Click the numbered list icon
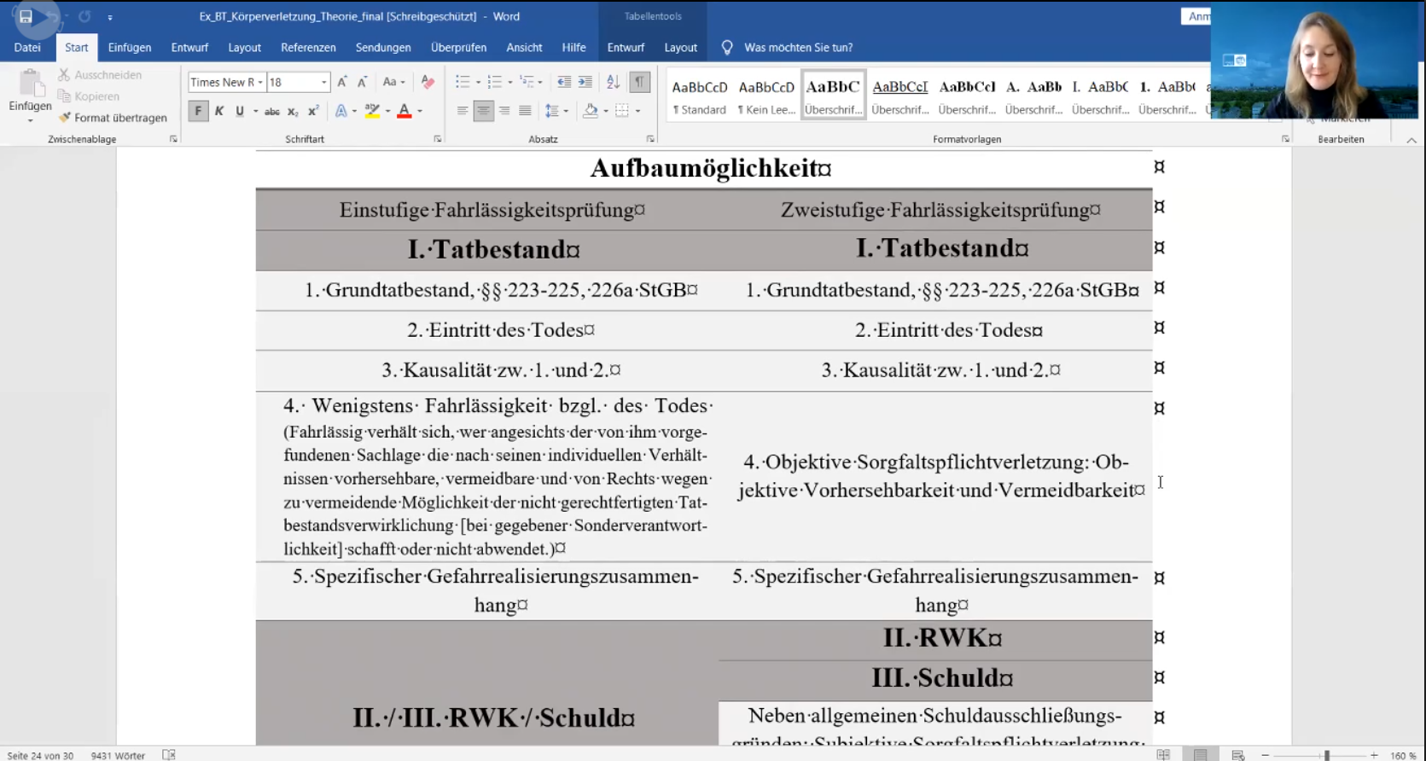1426x761 pixels. [x=494, y=82]
